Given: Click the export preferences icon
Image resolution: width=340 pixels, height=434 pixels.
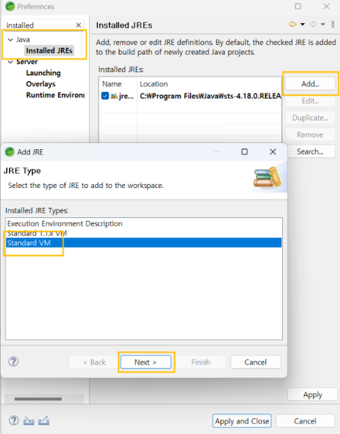Looking at the screenshot, I should point(44,421).
